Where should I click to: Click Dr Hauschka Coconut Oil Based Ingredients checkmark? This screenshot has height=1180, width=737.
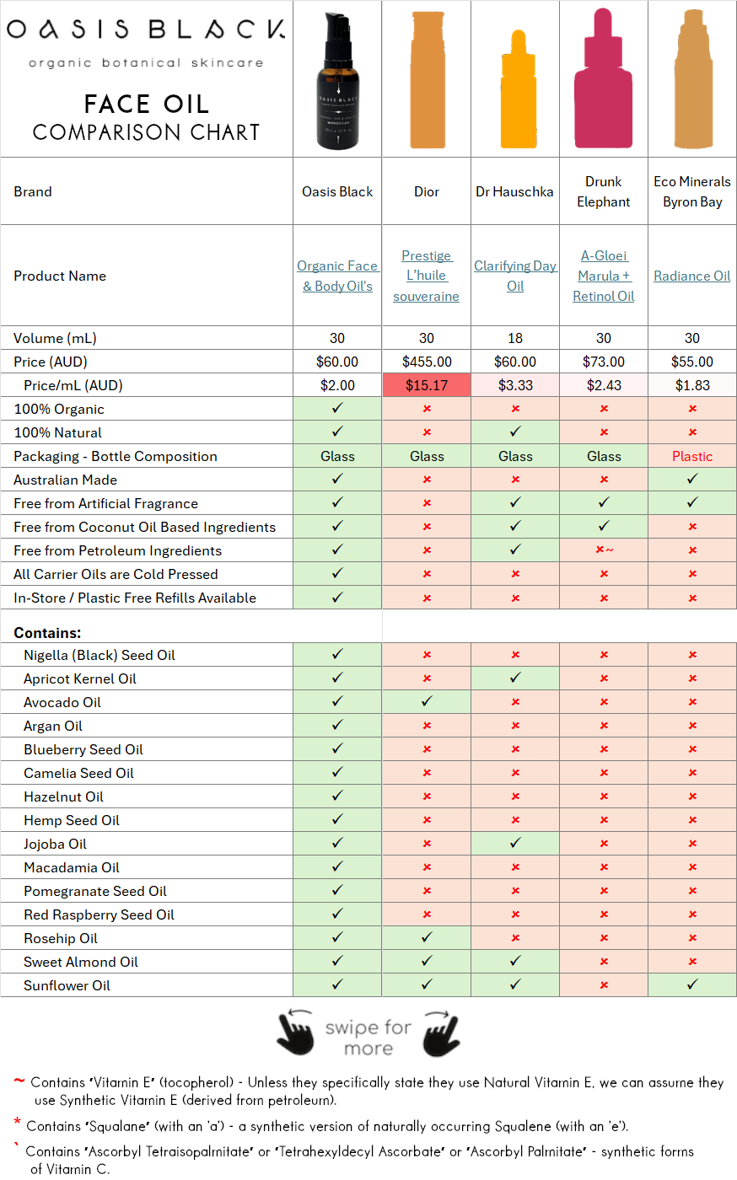pyautogui.click(x=515, y=526)
